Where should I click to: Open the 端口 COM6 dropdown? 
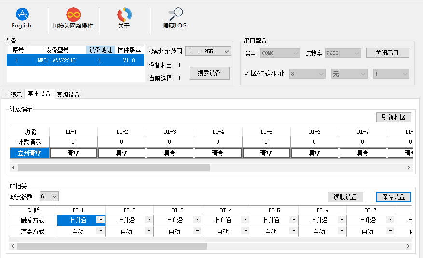(x=280, y=53)
